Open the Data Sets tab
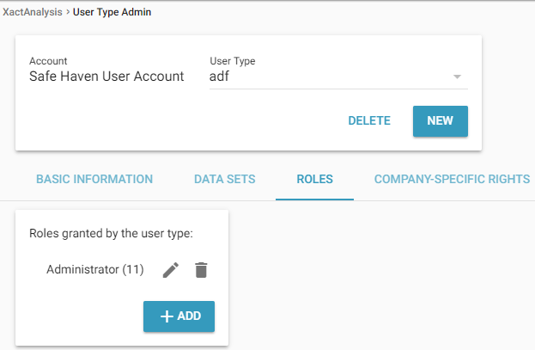Viewport: 535px width, 350px height. pyautogui.click(x=224, y=180)
